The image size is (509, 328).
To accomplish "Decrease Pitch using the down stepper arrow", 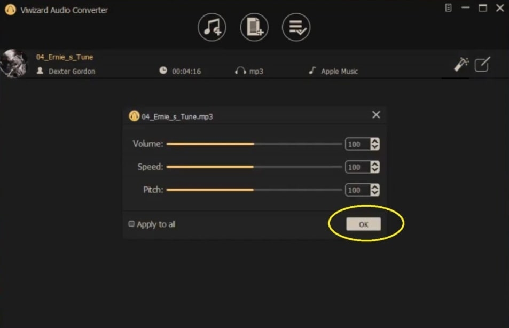I will click(375, 193).
